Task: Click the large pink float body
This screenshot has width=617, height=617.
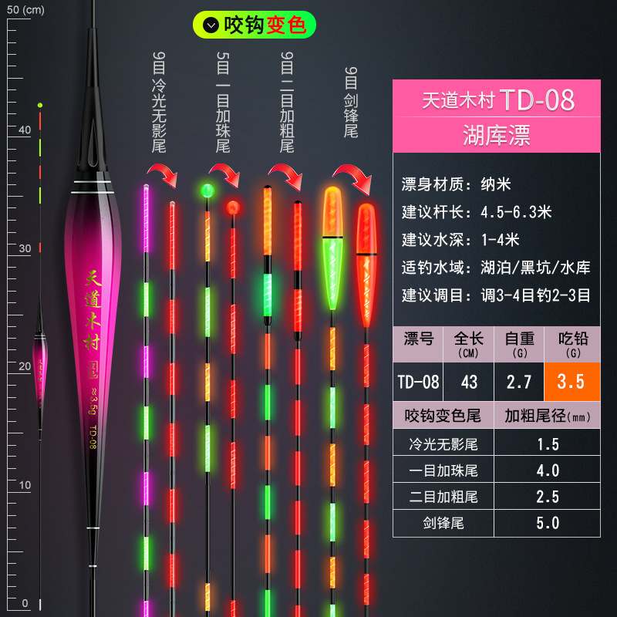Action: tap(93, 315)
